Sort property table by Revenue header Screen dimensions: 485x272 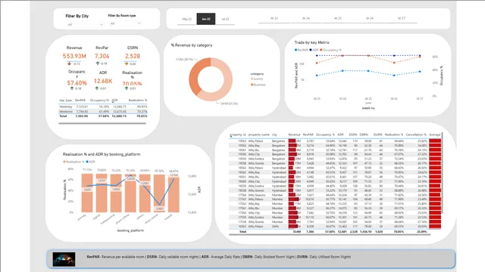point(294,134)
